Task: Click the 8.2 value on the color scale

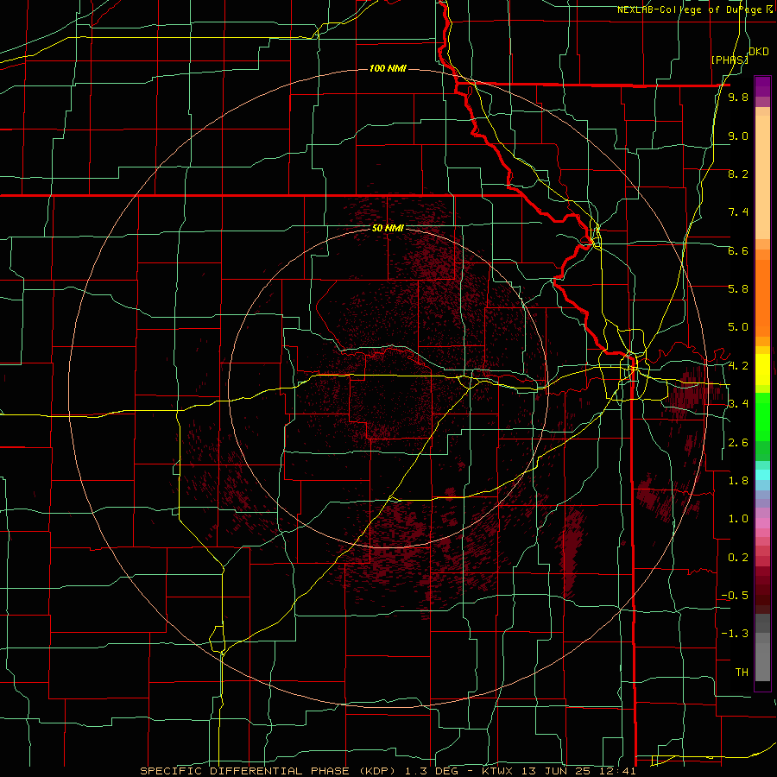Action: (738, 174)
